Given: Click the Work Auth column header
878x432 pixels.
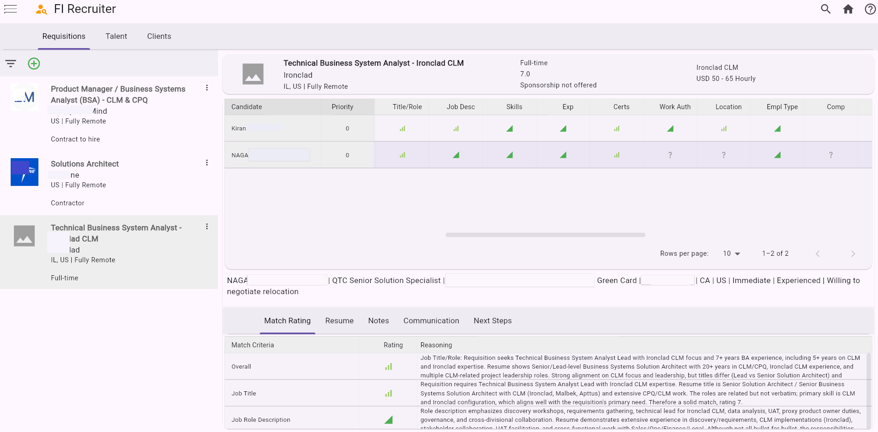Looking at the screenshot, I should pos(675,107).
